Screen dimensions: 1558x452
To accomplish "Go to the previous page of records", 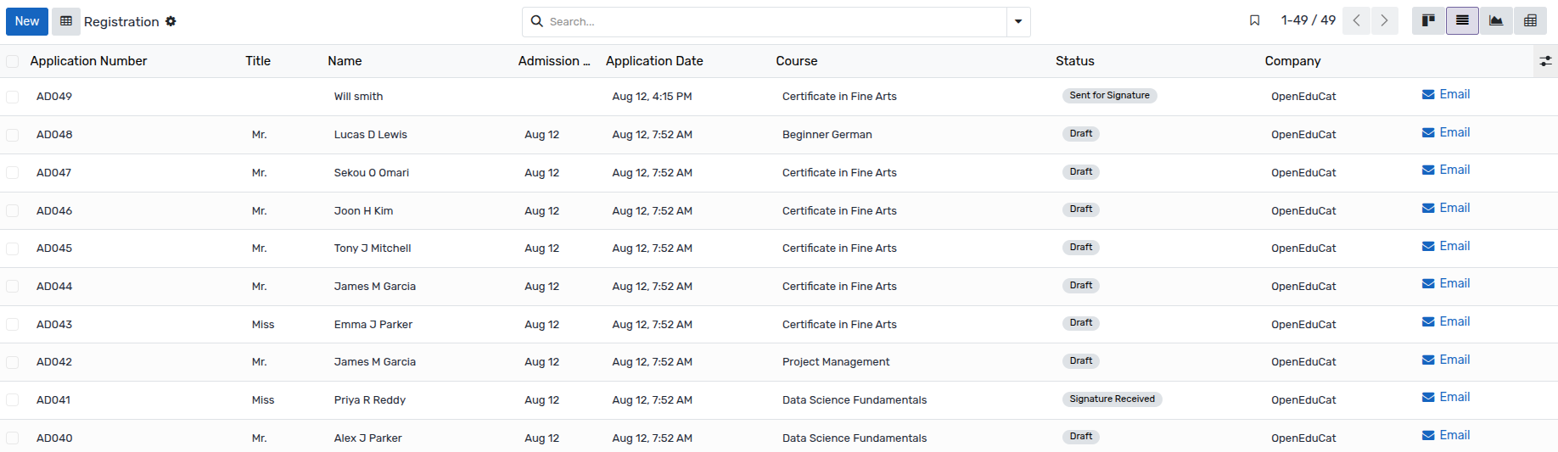I will tap(1356, 20).
